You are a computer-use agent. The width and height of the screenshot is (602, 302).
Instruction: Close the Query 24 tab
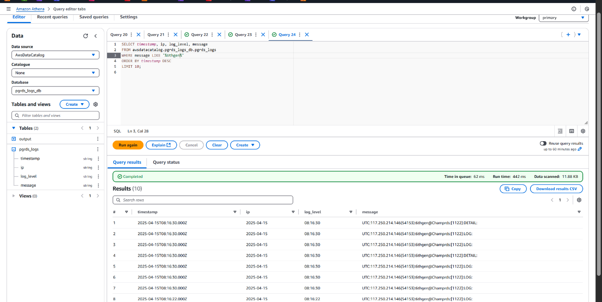(307, 35)
